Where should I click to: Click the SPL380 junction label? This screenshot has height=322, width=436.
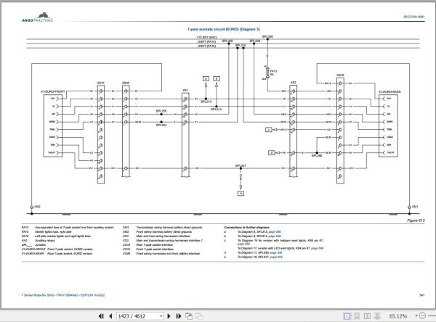coord(317,156)
